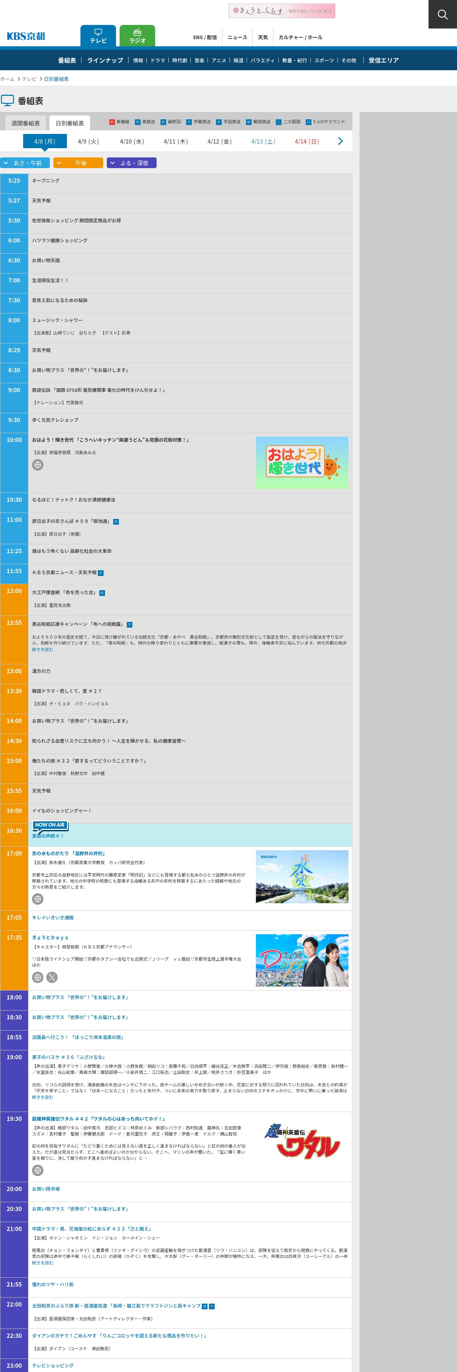Open 京の水ものがたり「滋野井の井桁」 program link
Viewport: 457px width, 1372px height.
pos(69,853)
